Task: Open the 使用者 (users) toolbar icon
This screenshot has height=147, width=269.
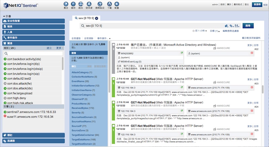Action: click(x=89, y=4)
